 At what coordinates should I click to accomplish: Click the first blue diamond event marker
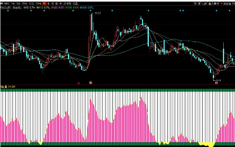point(8,10)
